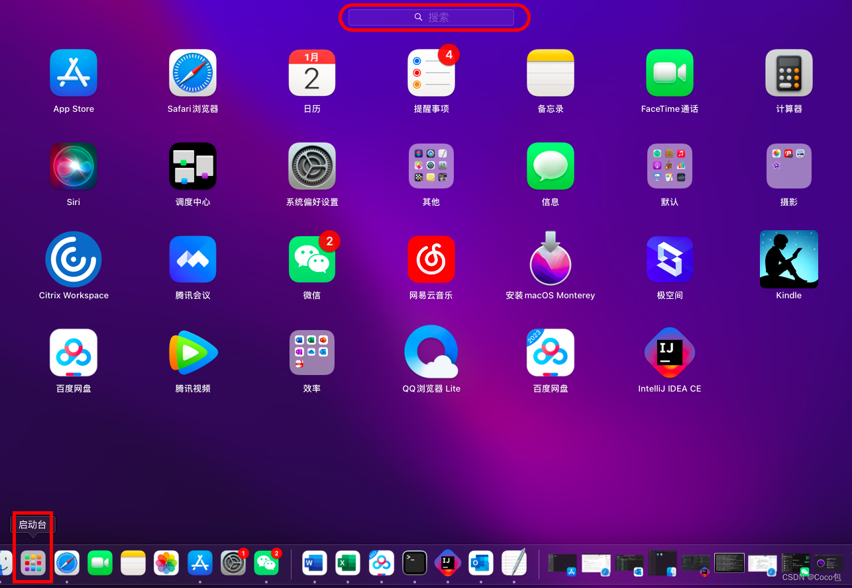Viewport: 852px width, 588px height.
Task: Open the Kindle app
Action: click(x=789, y=259)
